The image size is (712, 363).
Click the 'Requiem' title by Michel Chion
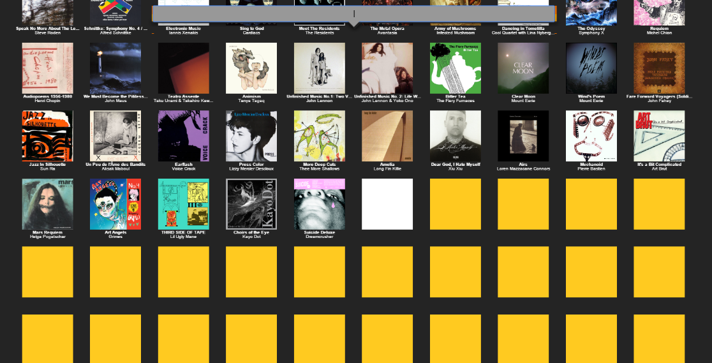pyautogui.click(x=659, y=28)
